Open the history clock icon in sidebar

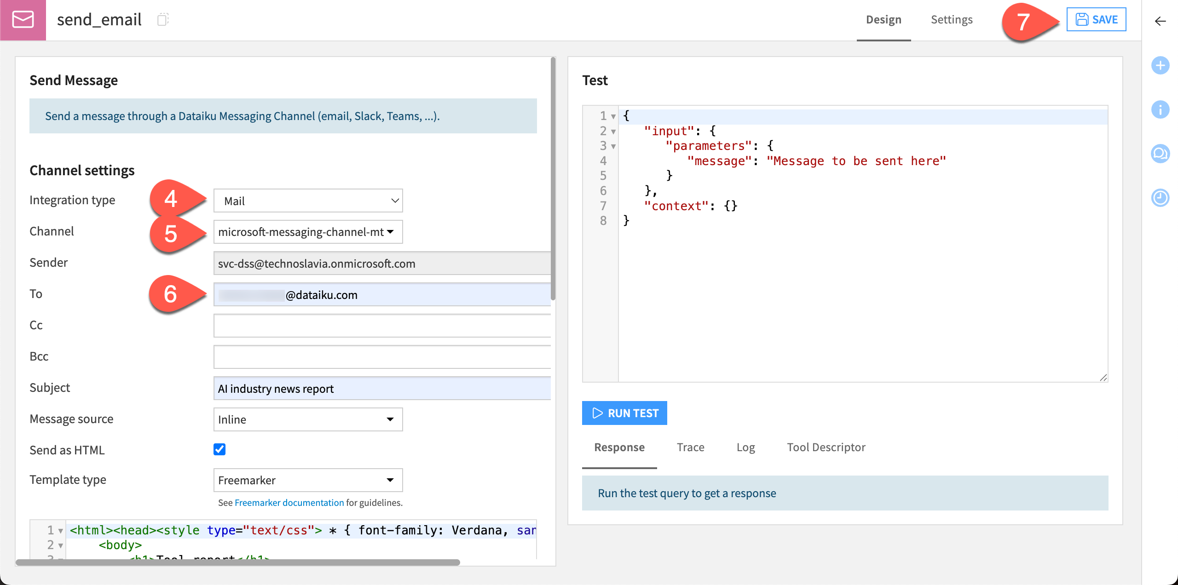pyautogui.click(x=1160, y=198)
